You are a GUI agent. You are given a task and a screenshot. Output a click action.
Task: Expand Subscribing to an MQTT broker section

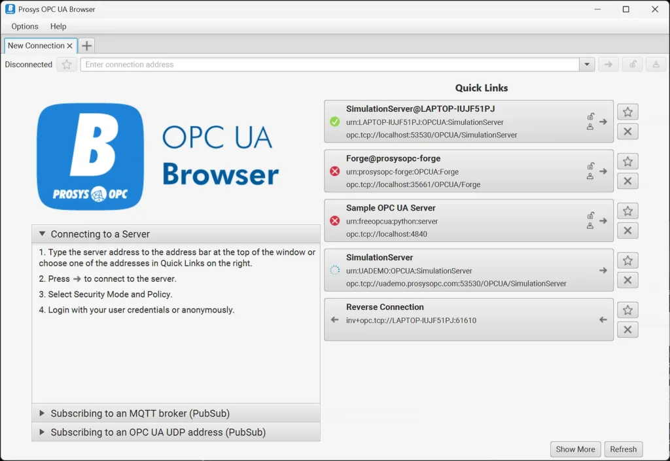pos(42,413)
